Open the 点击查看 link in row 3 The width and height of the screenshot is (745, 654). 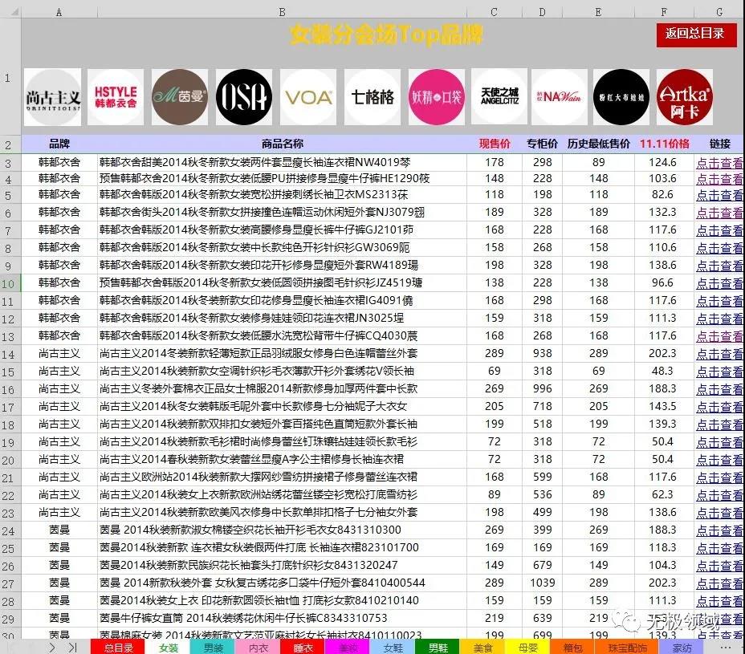click(x=719, y=163)
